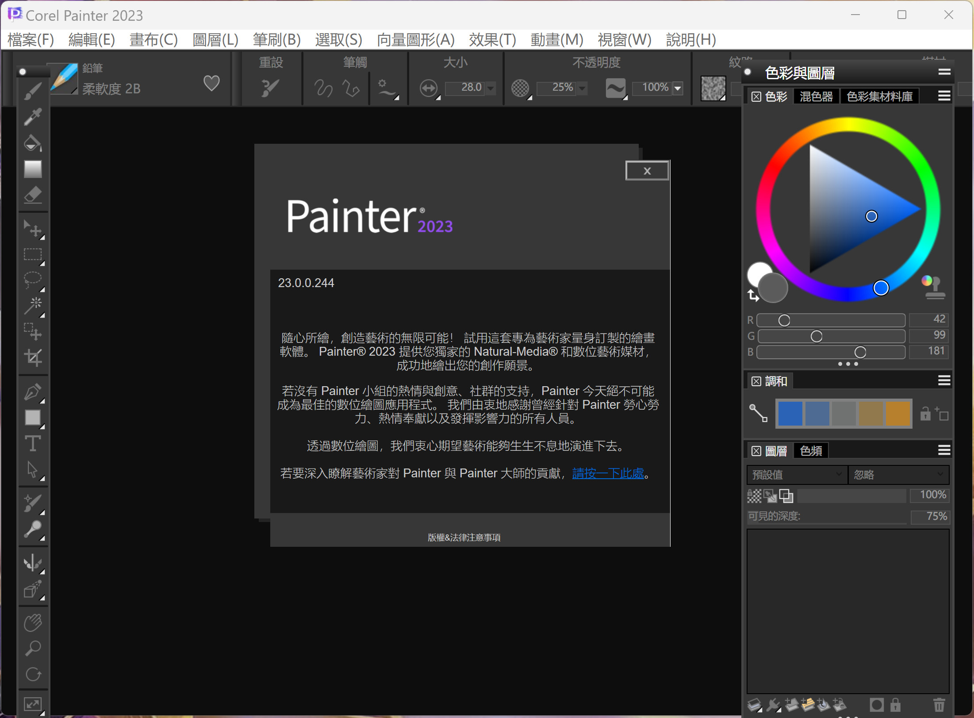Toggle the harmony lock icon
This screenshot has width=974, height=718.
(x=925, y=414)
